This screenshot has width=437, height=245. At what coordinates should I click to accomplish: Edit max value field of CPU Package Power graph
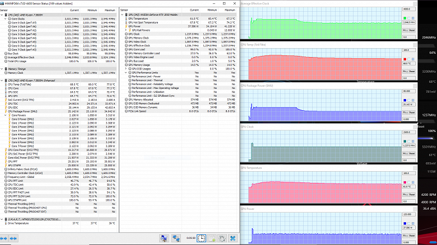pos(410,91)
